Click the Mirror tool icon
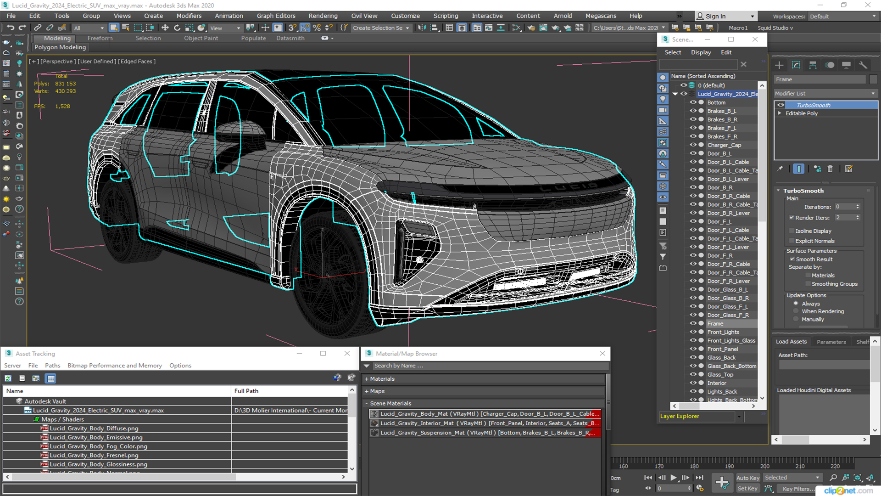Screen dimensions: 881x496 point(422,28)
